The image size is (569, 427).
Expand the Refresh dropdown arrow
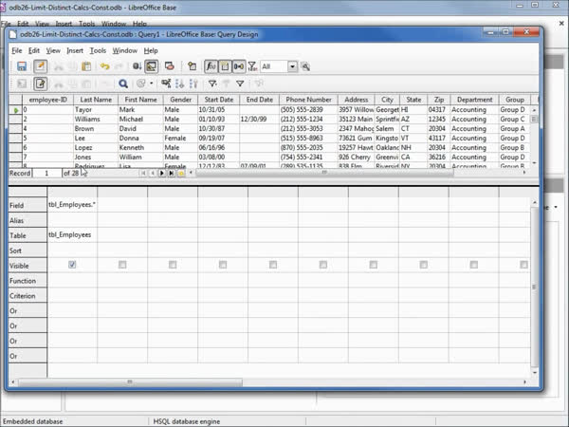[x=152, y=84]
